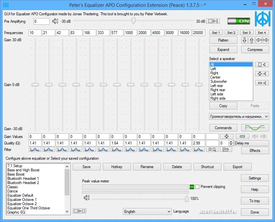Click the 10 Hz gain slider thumb

[x=35, y=85]
